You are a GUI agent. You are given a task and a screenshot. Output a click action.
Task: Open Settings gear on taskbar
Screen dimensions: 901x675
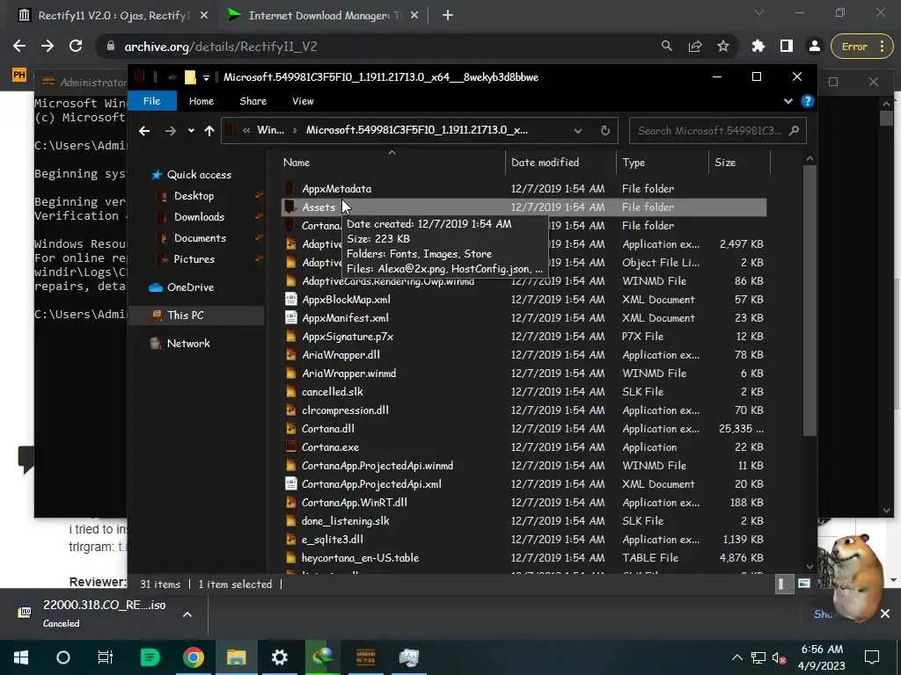279,657
